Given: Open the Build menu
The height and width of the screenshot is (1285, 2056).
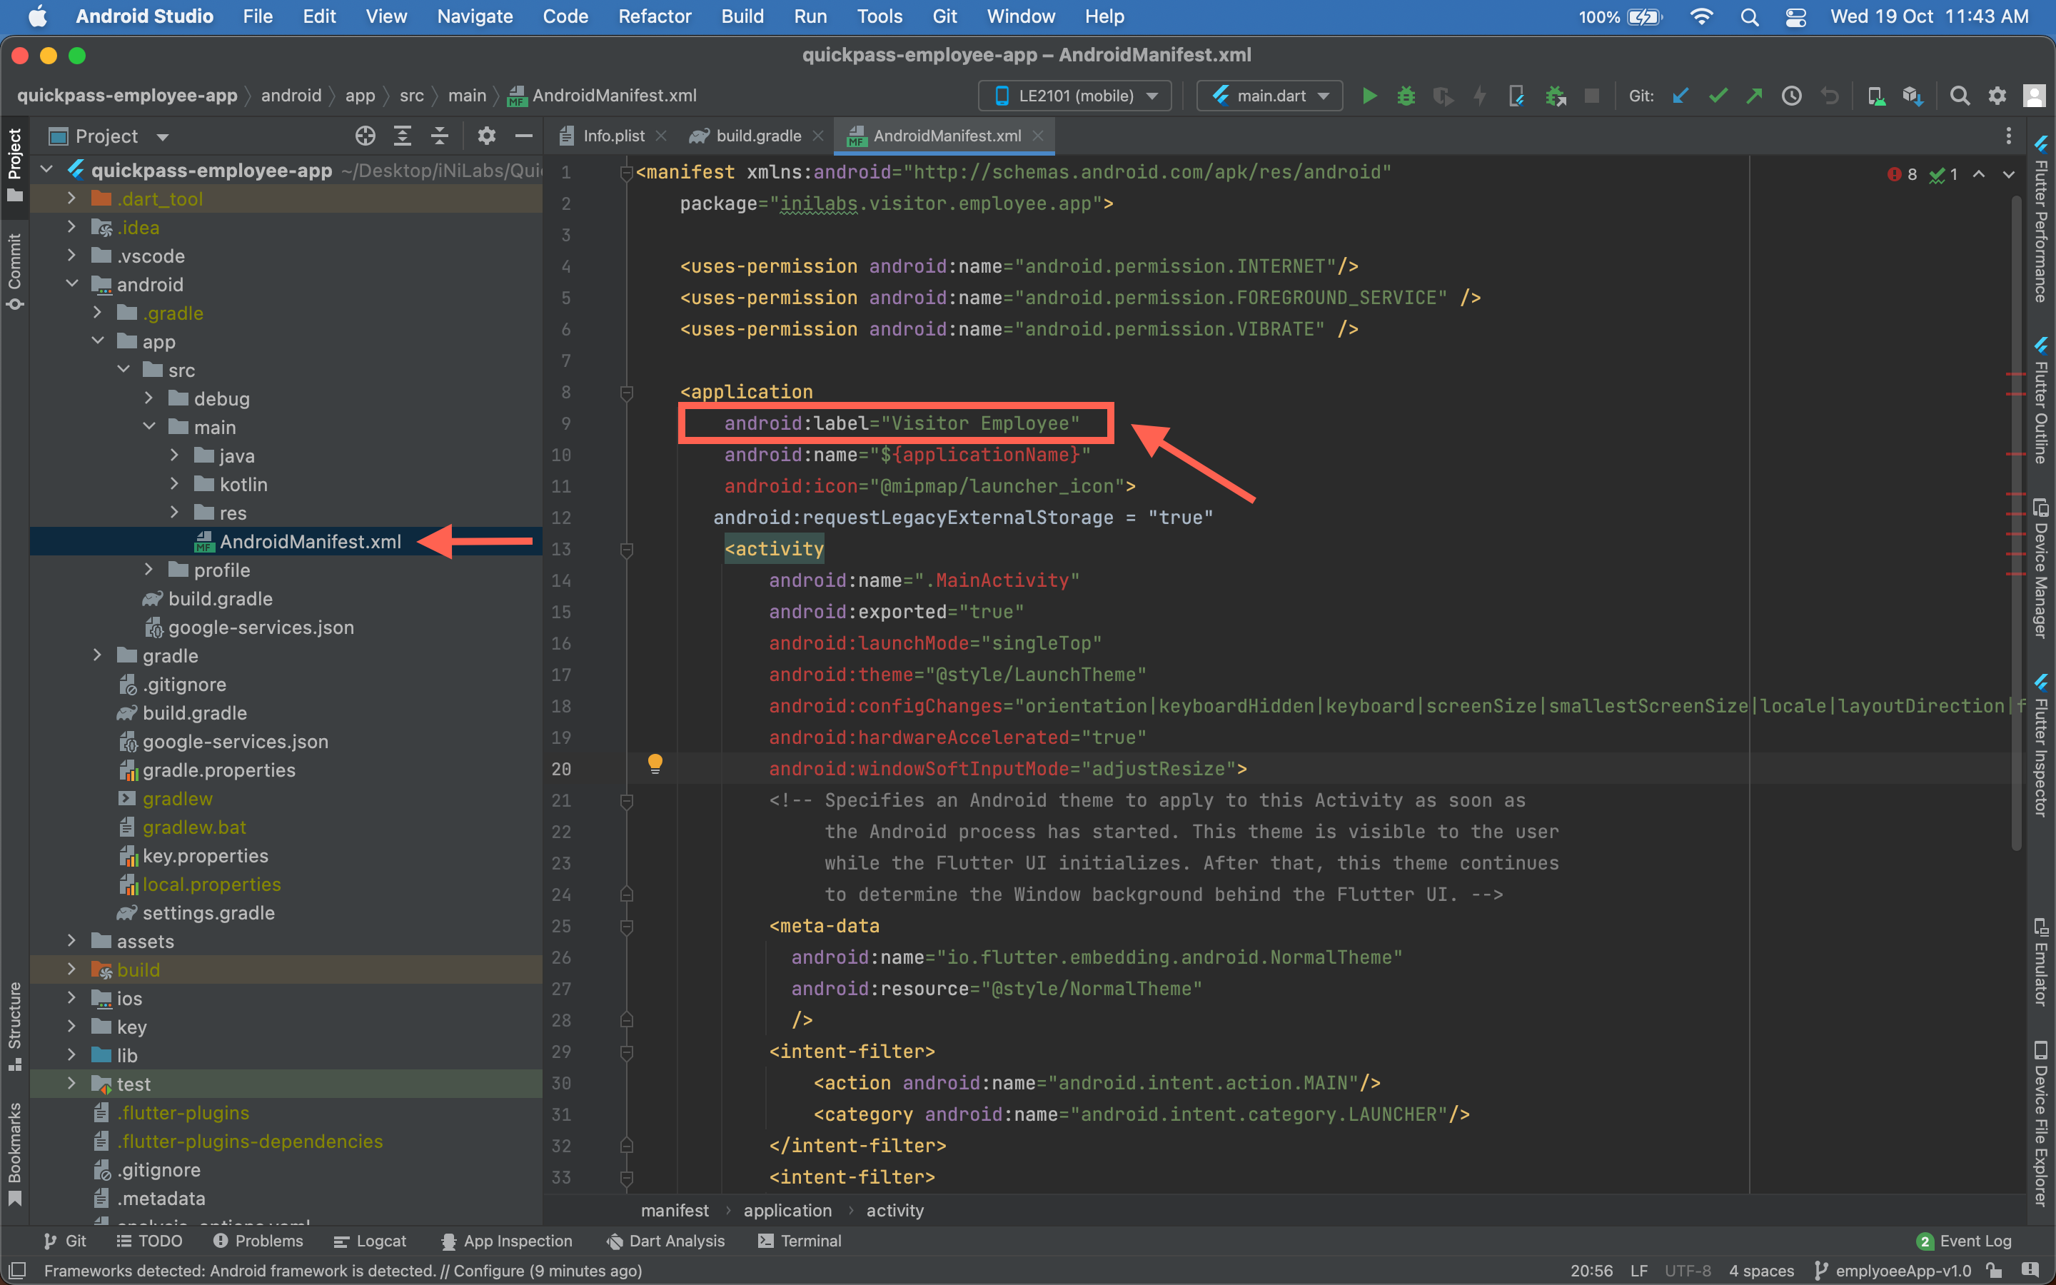Looking at the screenshot, I should coord(742,17).
